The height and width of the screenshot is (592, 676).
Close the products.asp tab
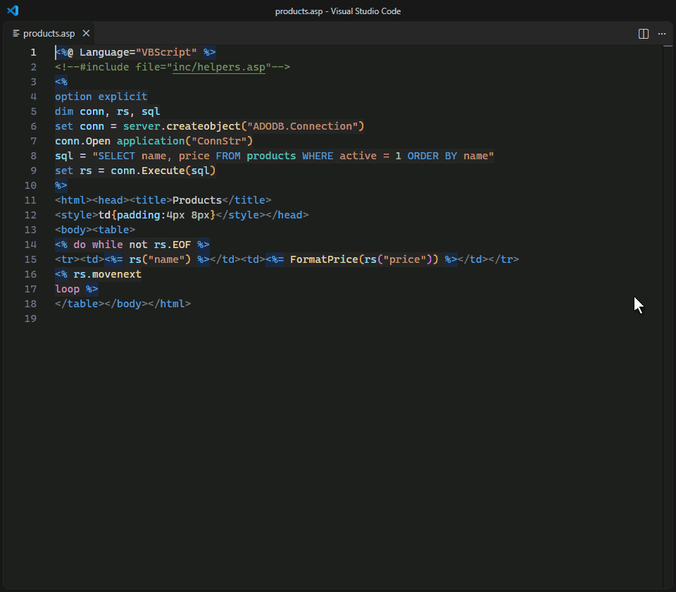(x=86, y=33)
